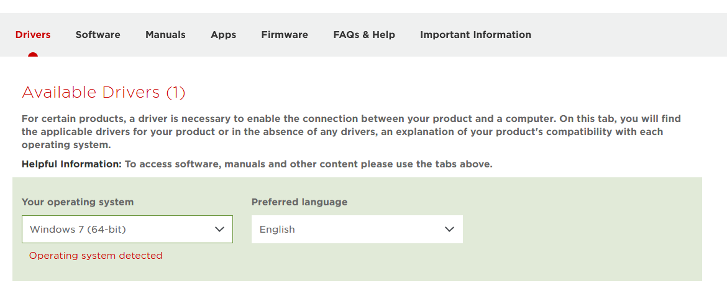The image size is (727, 298).
Task: View the FAQs & Help tab
Action: coord(364,35)
